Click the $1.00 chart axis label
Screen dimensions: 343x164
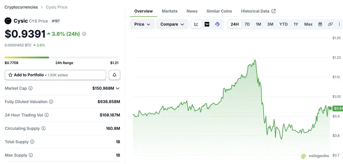pyautogui.click(x=336, y=97)
